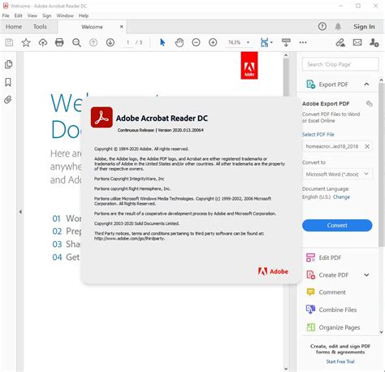Image resolution: width=385 pixels, height=372 pixels.
Task: Open the Help question mark icon
Action: [x=322, y=27]
